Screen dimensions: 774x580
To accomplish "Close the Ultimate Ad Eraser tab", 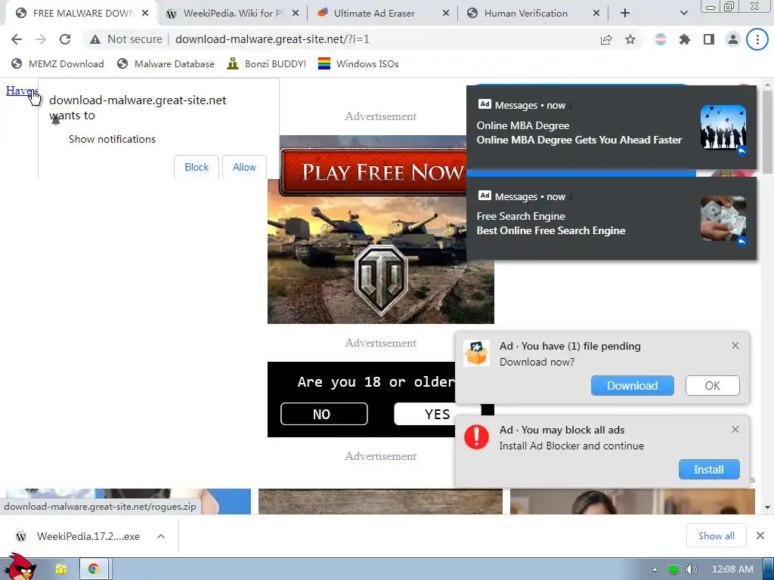I will click(x=446, y=14).
